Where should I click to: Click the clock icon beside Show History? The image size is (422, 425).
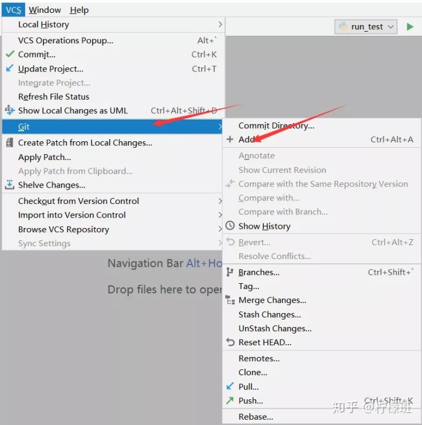(230, 226)
